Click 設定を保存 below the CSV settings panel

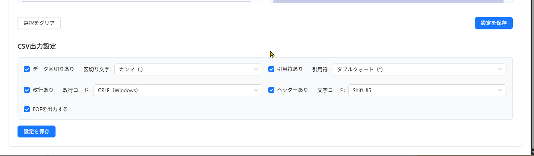pos(37,131)
